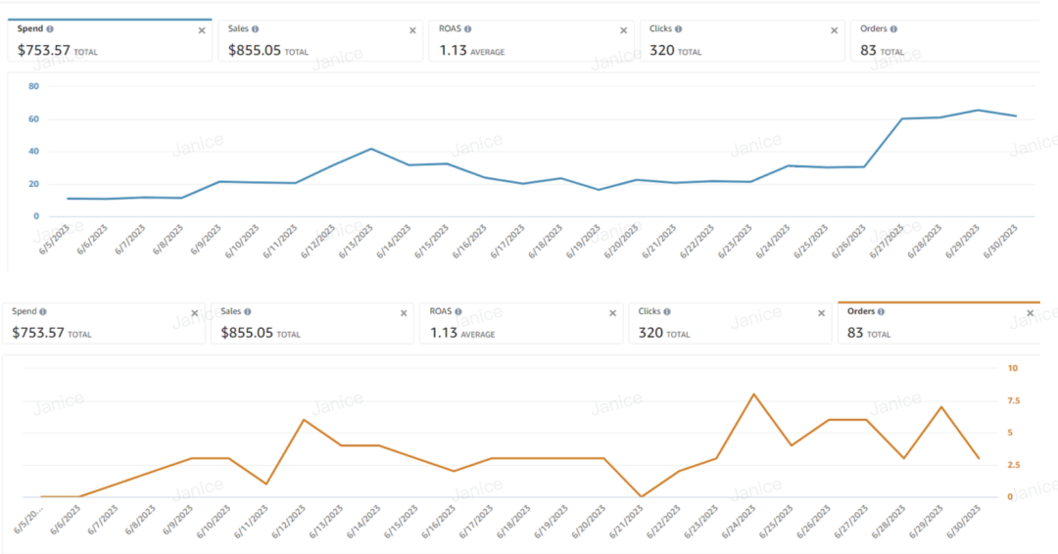Screen dimensions: 1058x554
Task: Click the Sales info icon in top chart
Action: [255, 29]
